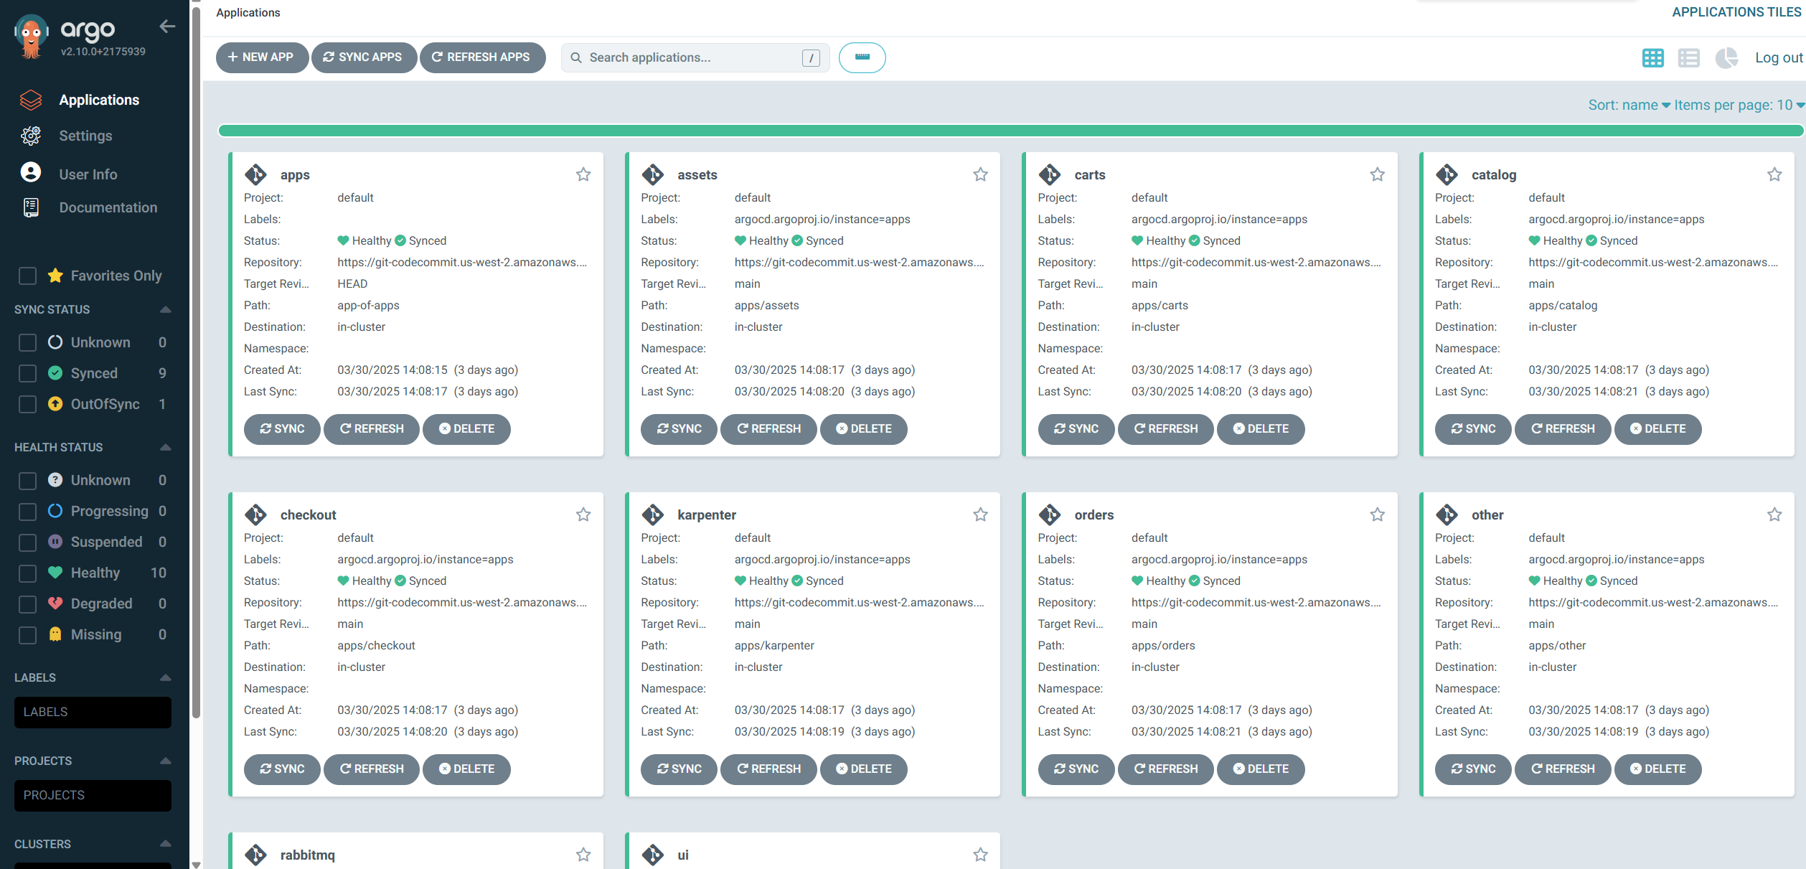Favorite the assets application star

[980, 174]
